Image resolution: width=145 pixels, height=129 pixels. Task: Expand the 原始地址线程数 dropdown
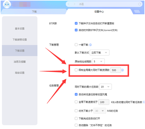click(98, 61)
